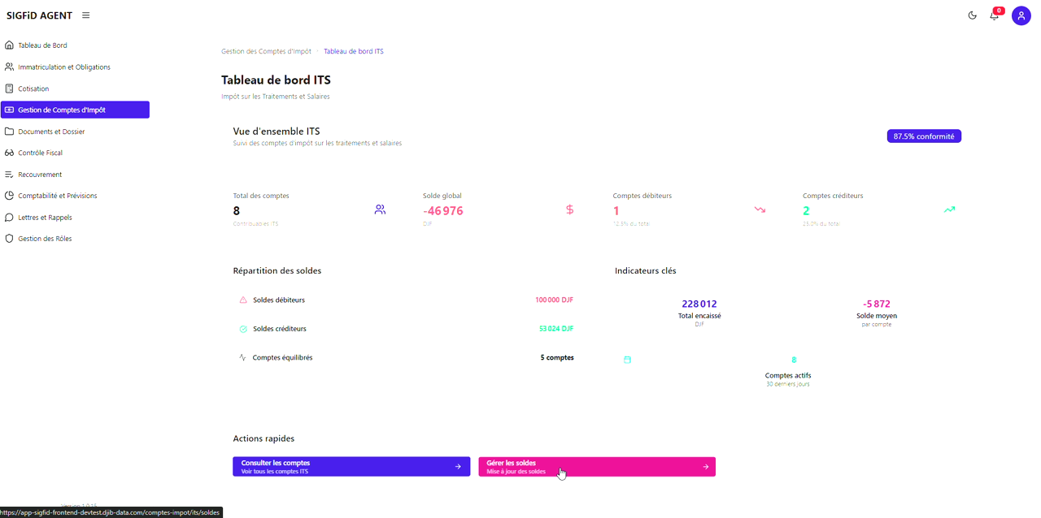Viewport: 1041px width, 518px height.
Task: Click Gestion des Comptes d'Impôt breadcrumb
Action: point(266,51)
